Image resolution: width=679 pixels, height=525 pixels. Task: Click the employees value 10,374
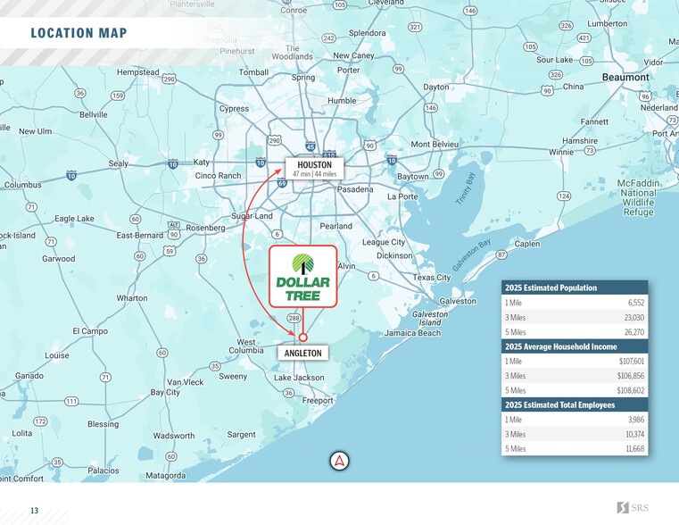pyautogui.click(x=634, y=435)
